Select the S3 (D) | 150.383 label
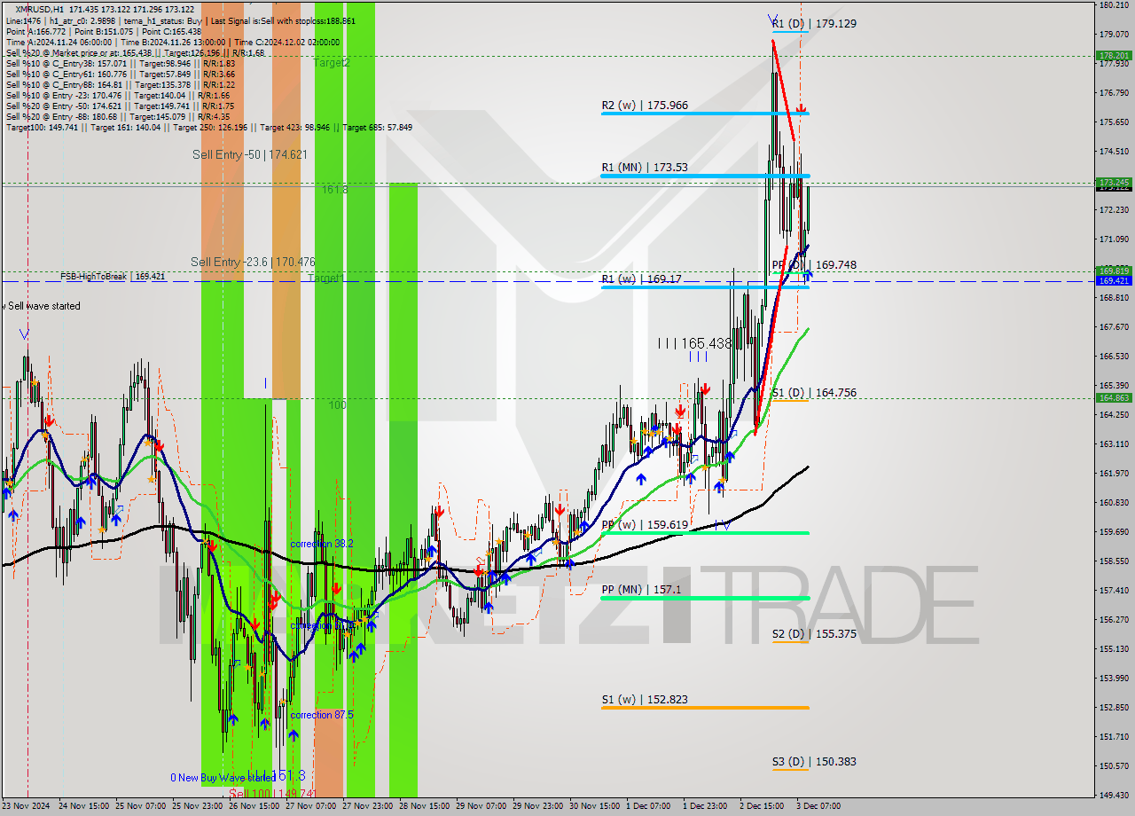 (x=813, y=762)
